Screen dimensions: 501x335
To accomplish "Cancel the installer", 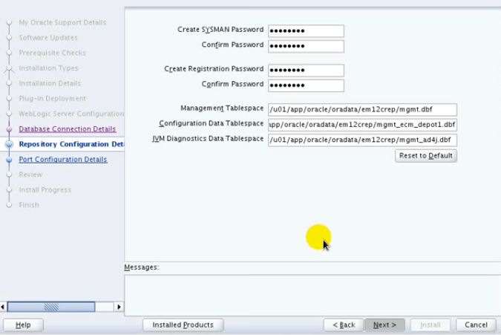I will 476,325.
